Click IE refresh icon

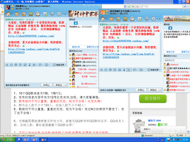133,7
